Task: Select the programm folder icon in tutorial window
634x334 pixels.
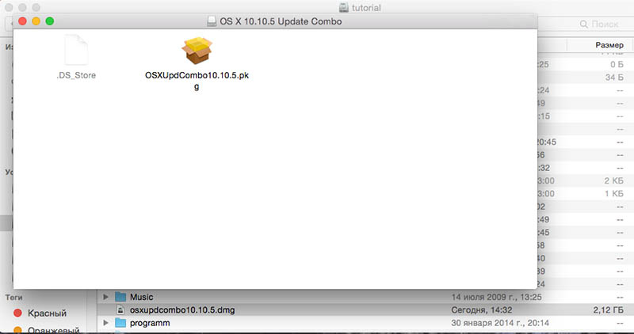Action: [120, 323]
